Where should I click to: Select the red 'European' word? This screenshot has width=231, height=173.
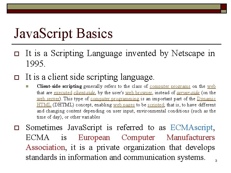point(94,137)
